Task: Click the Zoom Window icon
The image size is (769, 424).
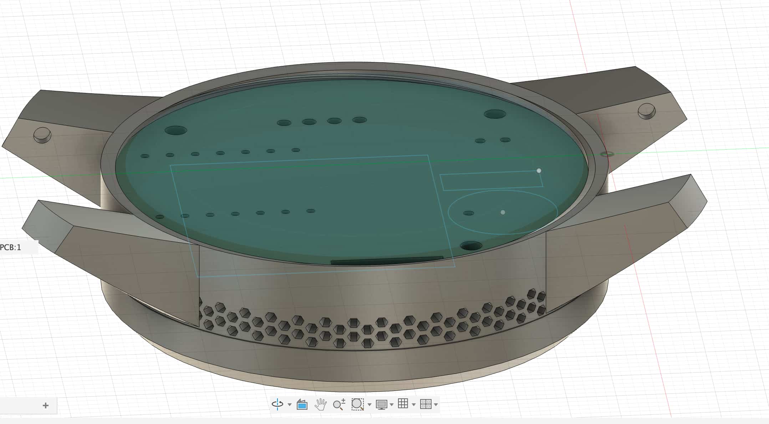Action: (357, 404)
